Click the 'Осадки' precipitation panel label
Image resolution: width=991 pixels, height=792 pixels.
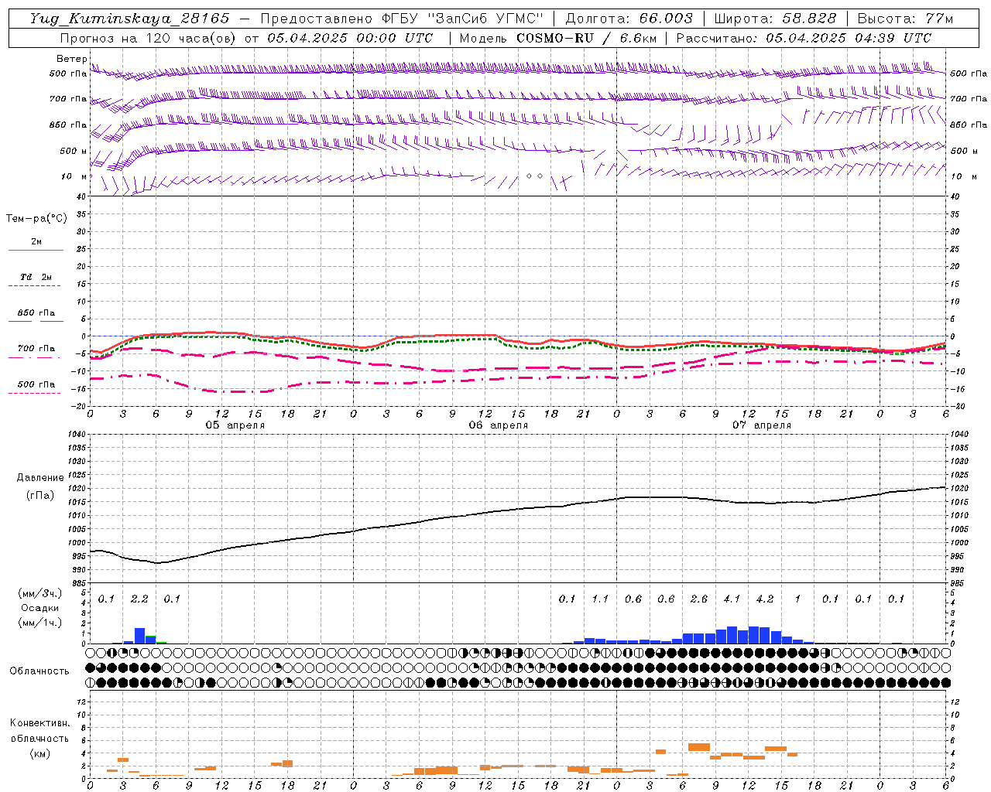(40, 608)
